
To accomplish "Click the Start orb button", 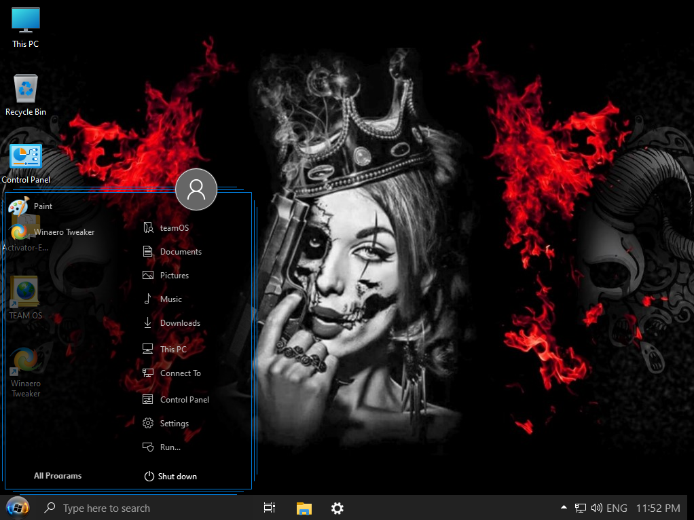I will pyautogui.click(x=17, y=507).
